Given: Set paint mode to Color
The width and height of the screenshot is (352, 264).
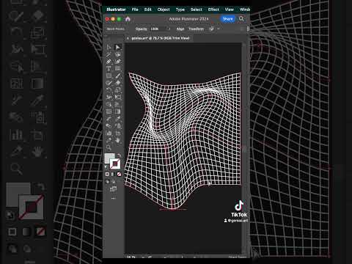Looking at the screenshot, I should [x=107, y=174].
